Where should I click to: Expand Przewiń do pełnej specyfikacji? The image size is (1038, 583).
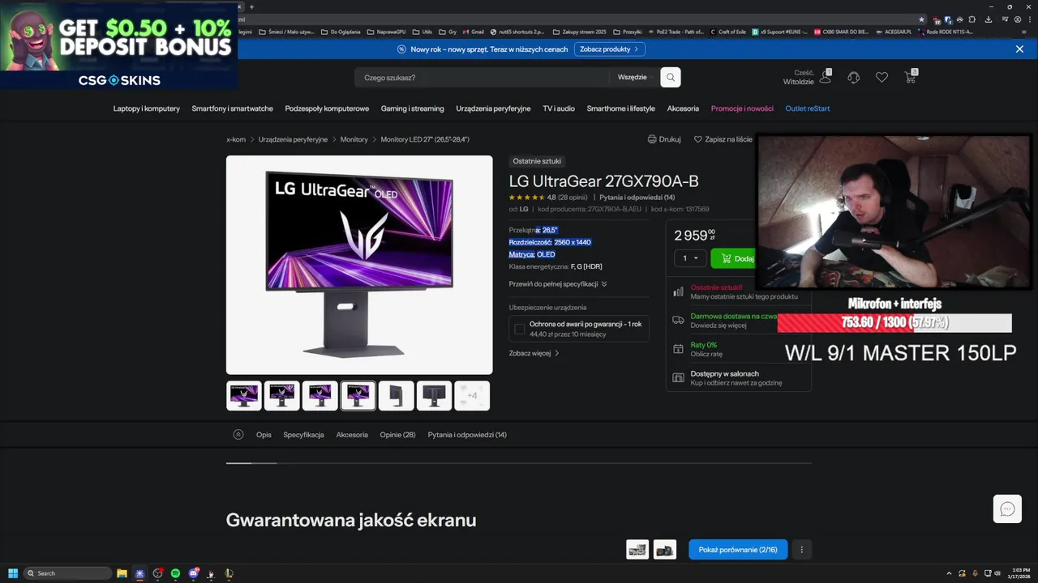coord(558,284)
